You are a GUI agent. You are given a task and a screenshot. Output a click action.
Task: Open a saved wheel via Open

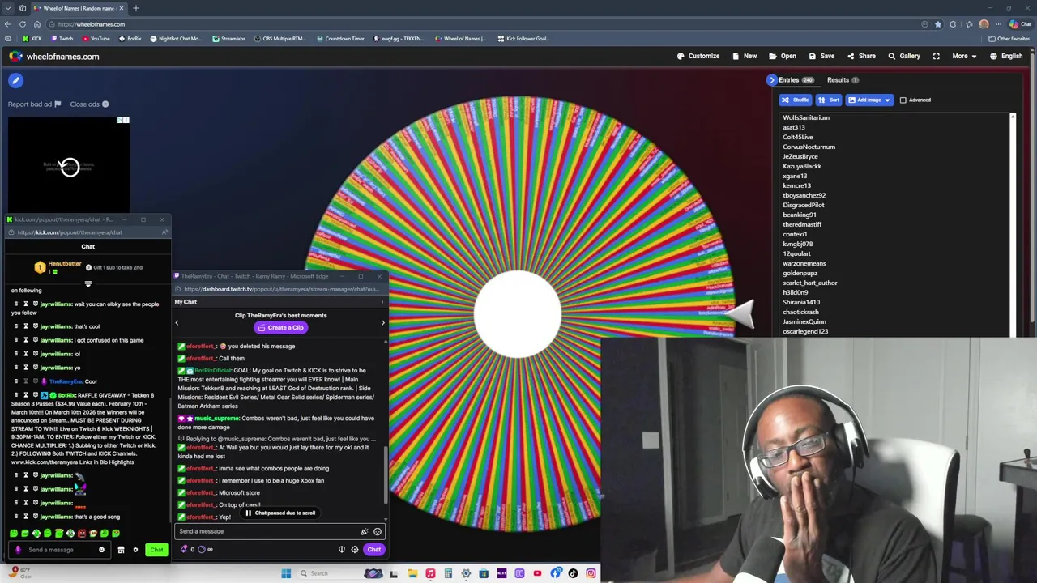click(x=783, y=57)
